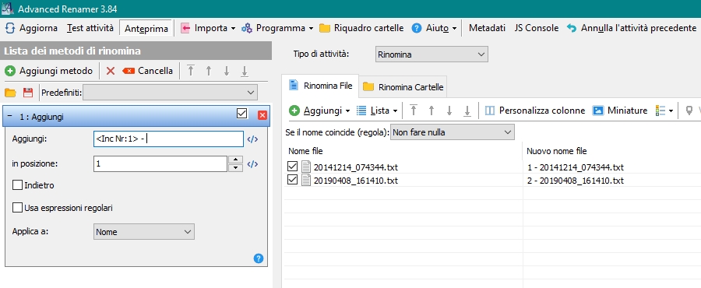The height and width of the screenshot is (288, 701).
Task: Increase in posizione value with up arrow
Action: 235,160
